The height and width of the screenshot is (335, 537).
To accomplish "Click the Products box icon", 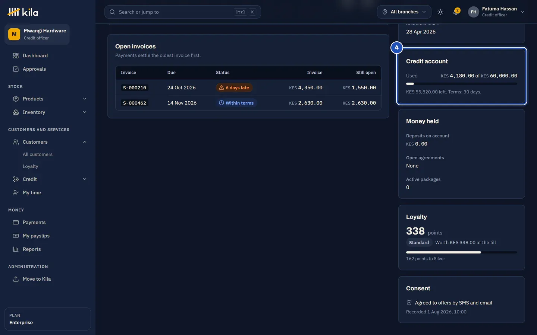I will tap(16, 99).
